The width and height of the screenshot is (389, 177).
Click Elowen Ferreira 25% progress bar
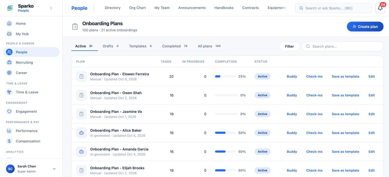(226, 77)
